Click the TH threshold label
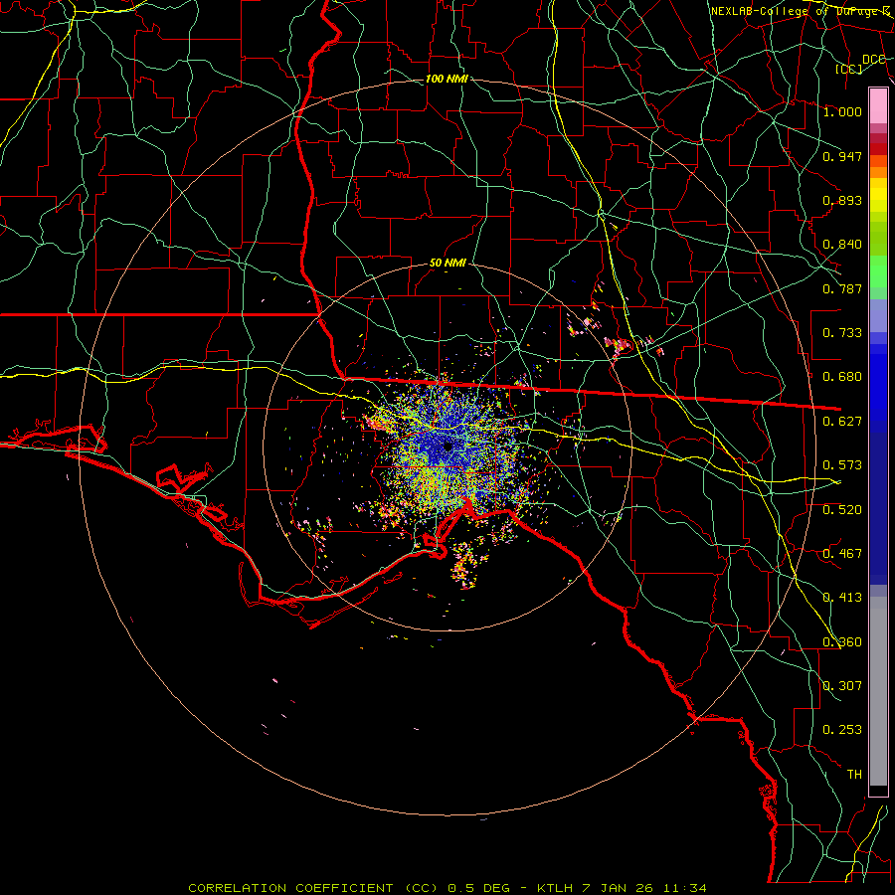 click(854, 775)
